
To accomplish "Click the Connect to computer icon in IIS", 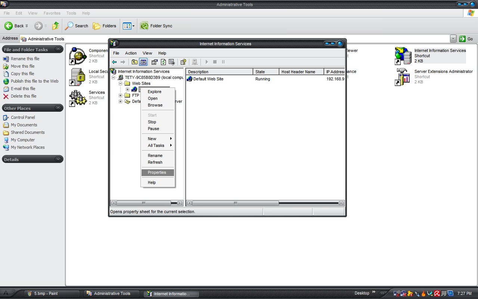I will [195, 62].
